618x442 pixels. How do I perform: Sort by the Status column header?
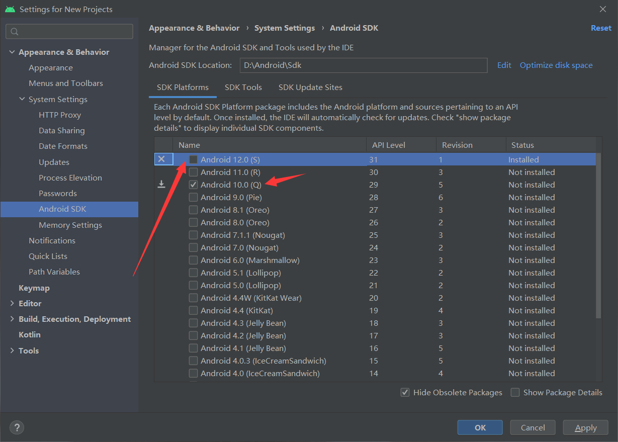[x=551, y=145]
